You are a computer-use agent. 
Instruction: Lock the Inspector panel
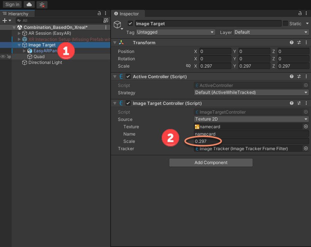tap(300, 14)
